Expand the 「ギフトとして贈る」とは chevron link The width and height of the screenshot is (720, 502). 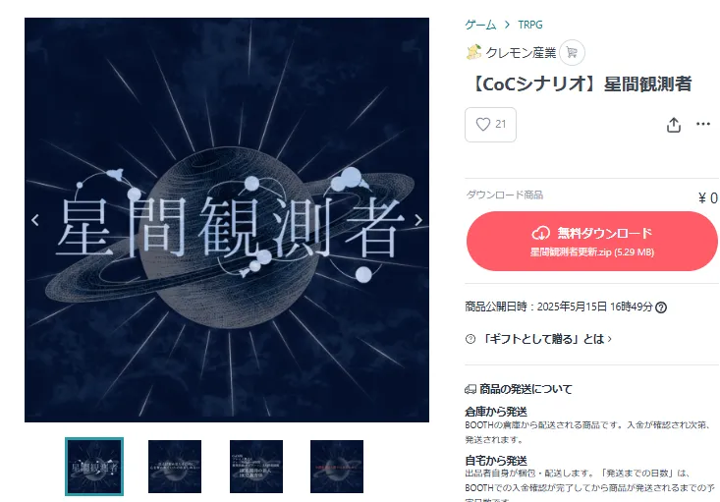point(546,339)
